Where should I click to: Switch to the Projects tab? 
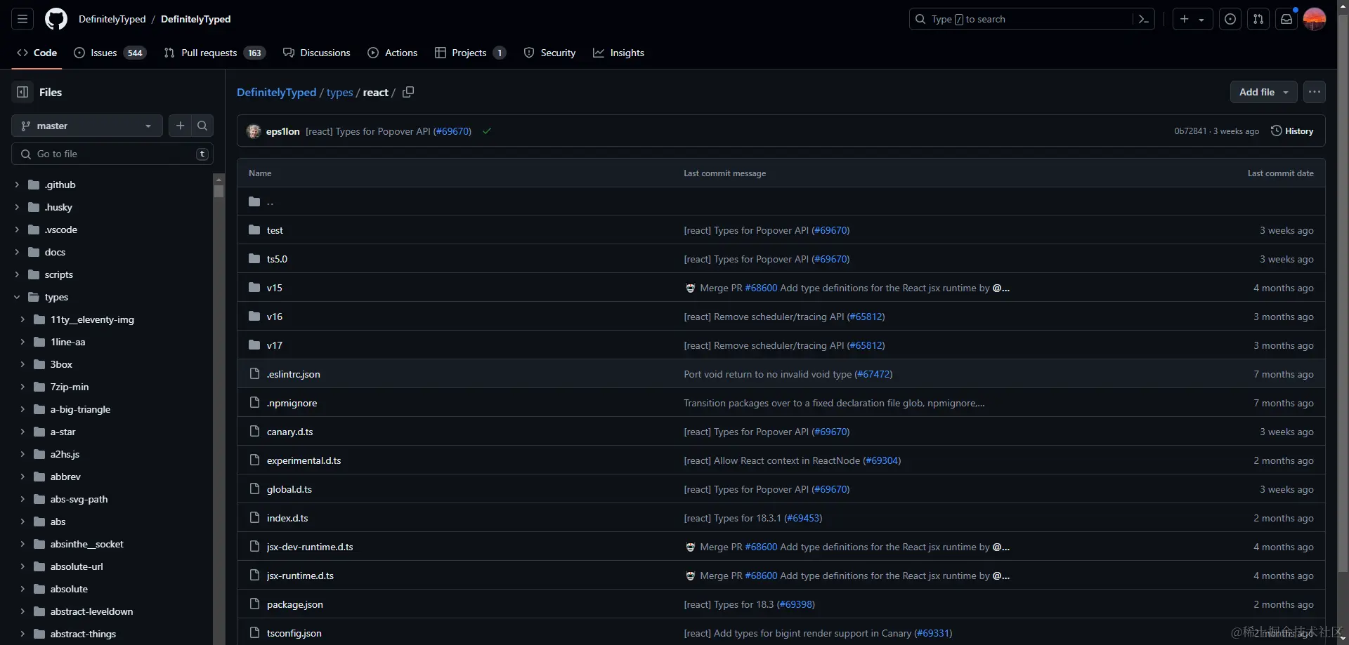pyautogui.click(x=470, y=53)
